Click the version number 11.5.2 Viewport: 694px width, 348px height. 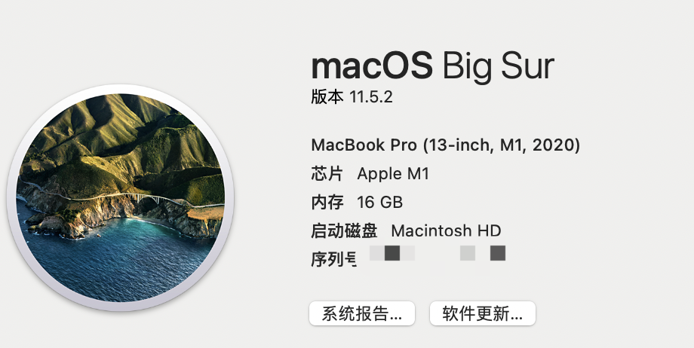tap(371, 97)
